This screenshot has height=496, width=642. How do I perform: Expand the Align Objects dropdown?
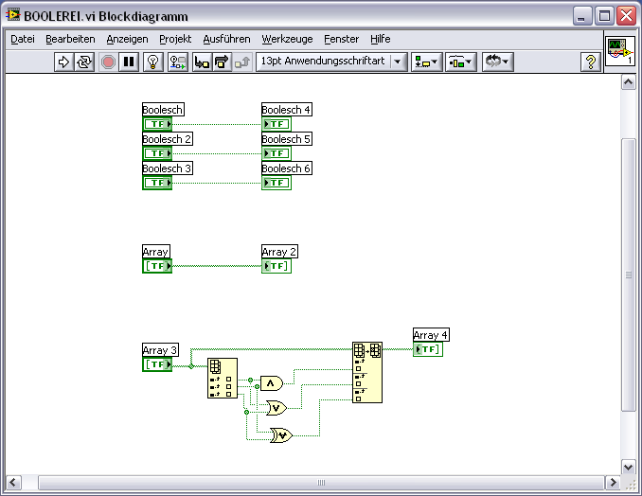point(426,62)
